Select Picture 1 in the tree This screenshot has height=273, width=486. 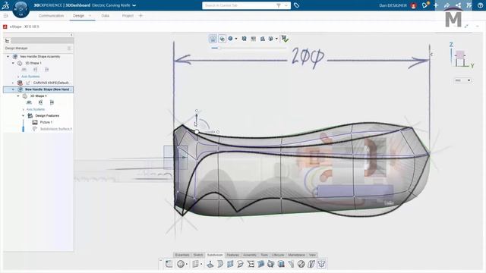pyautogui.click(x=46, y=122)
